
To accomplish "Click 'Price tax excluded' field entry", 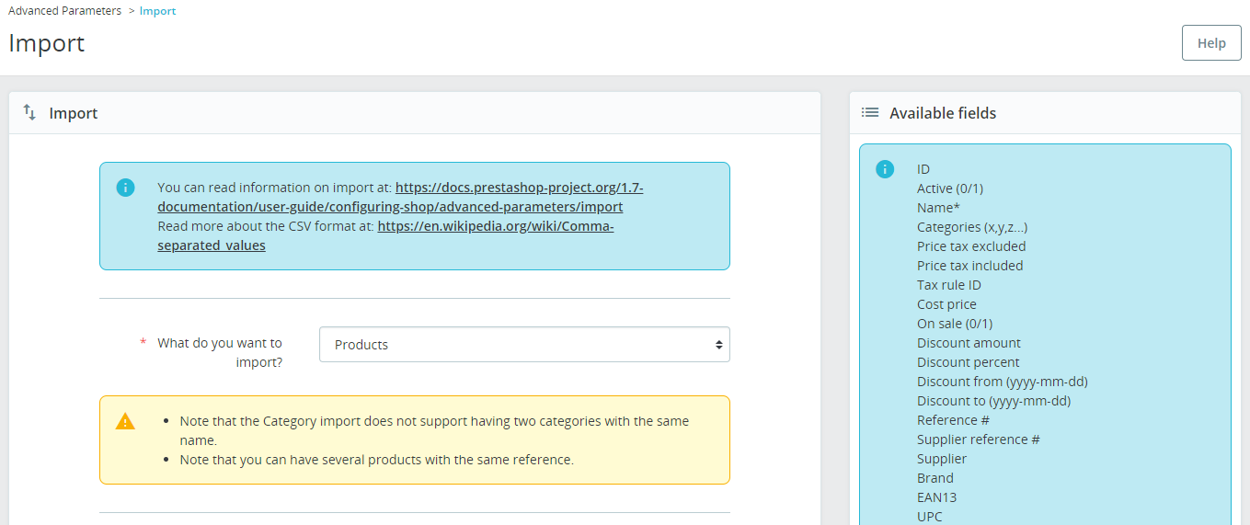I will [x=971, y=246].
